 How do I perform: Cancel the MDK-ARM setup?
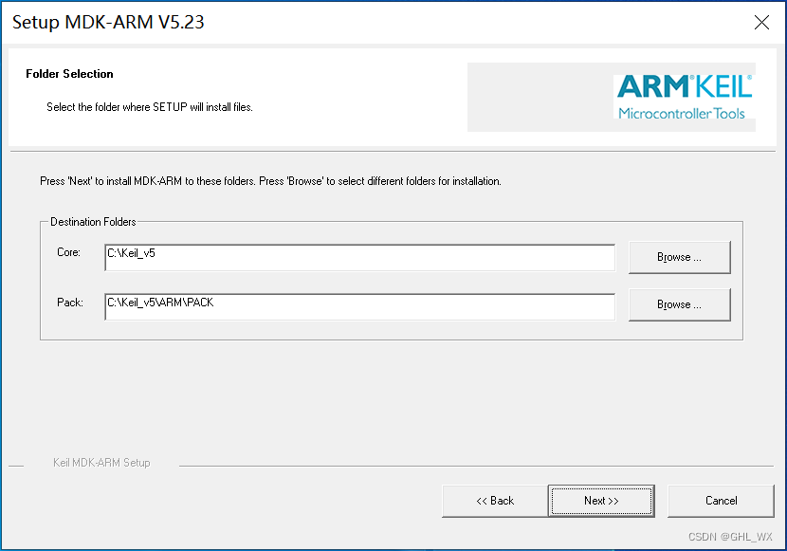click(721, 501)
